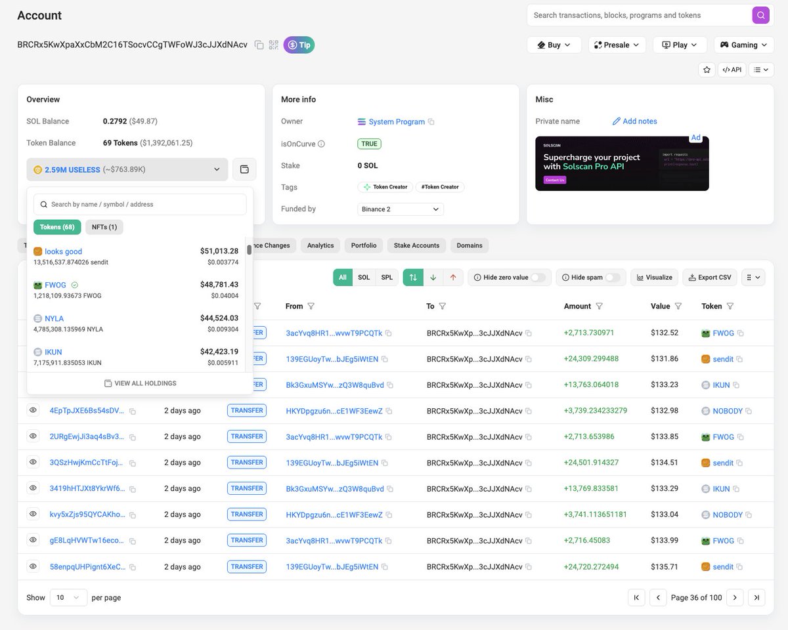Click the Visualize button
The image size is (788, 630).
pyautogui.click(x=655, y=278)
